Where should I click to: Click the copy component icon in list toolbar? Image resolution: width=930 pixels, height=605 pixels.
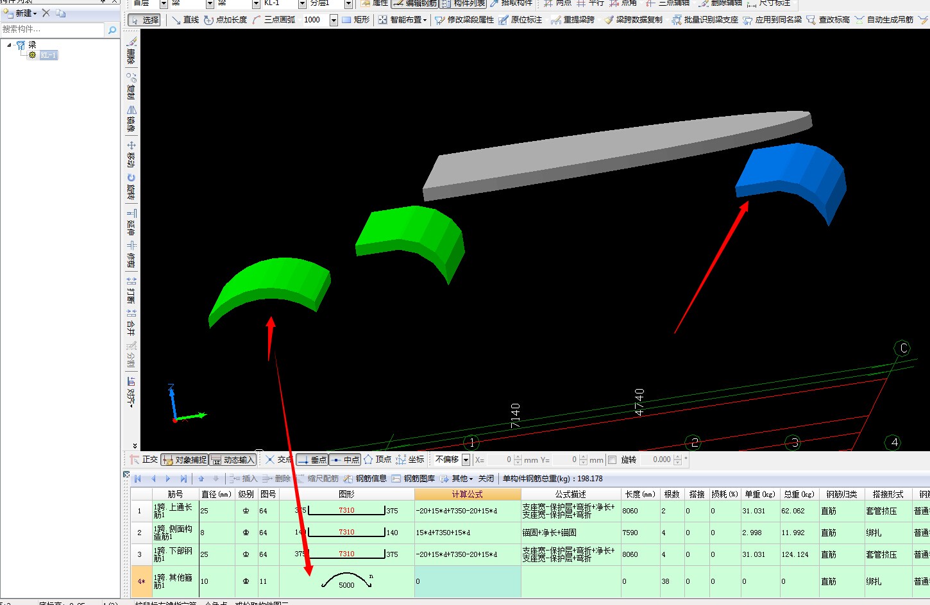tap(61, 13)
